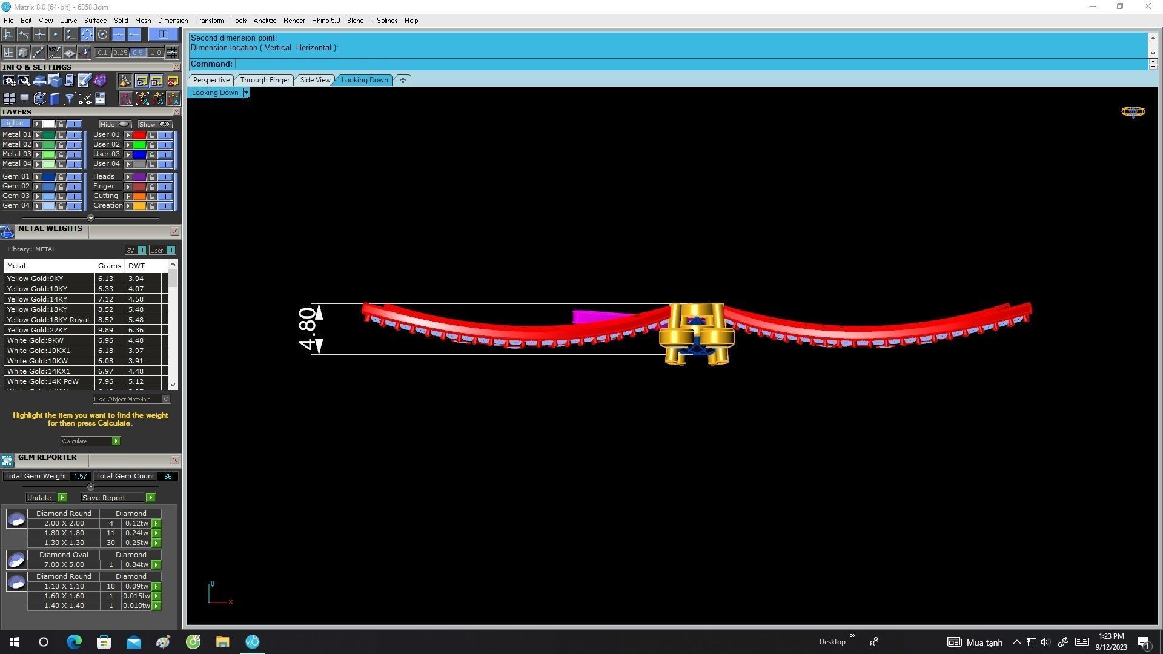The width and height of the screenshot is (1163, 654).
Task: Toggle lock on User 01 layer
Action: pyautogui.click(x=151, y=135)
